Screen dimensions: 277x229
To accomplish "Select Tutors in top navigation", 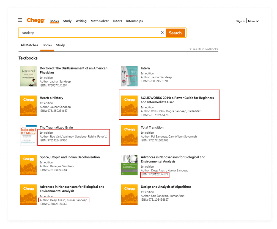I will click(x=117, y=21).
